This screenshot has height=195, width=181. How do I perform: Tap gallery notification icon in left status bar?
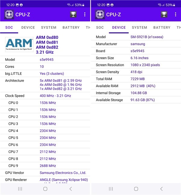click(17, 5)
